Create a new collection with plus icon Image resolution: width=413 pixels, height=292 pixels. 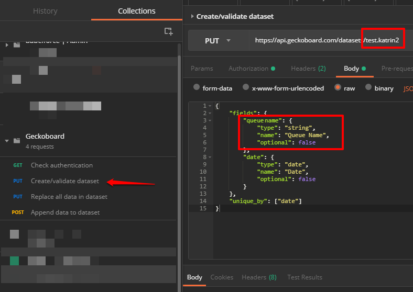(x=169, y=31)
